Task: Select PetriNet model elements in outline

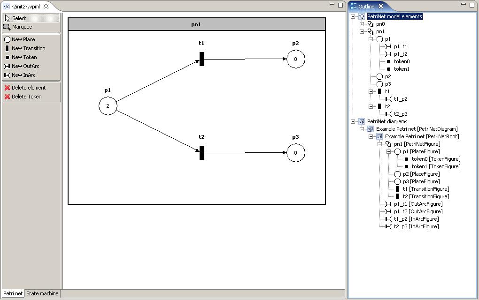Action: click(x=394, y=16)
